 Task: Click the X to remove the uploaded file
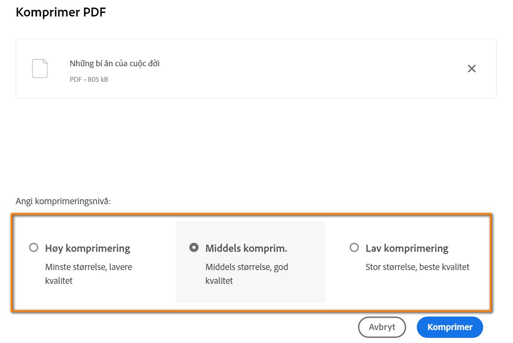472,68
